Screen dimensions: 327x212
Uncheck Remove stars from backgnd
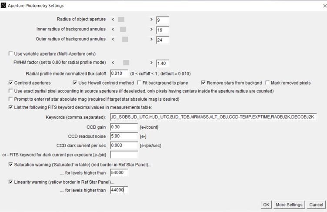pyautogui.click(x=203, y=83)
